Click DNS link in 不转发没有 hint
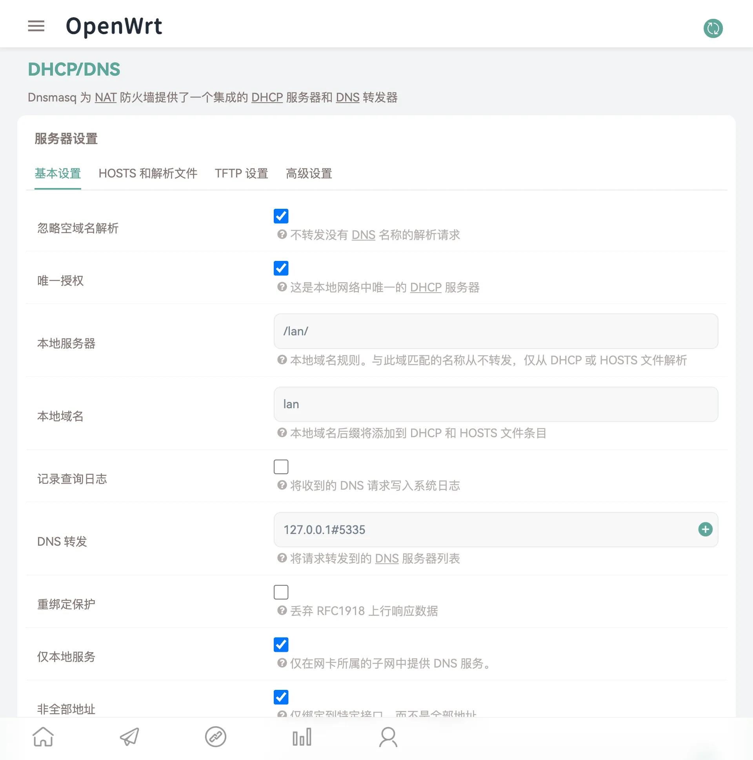753x760 pixels. [x=363, y=235]
